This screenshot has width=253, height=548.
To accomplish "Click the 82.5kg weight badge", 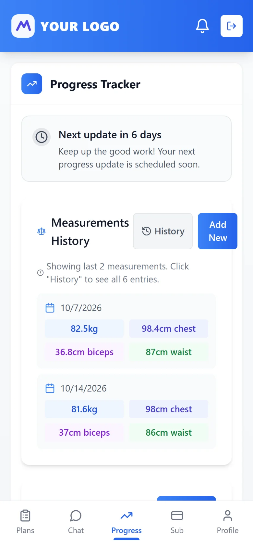I will 84,329.
